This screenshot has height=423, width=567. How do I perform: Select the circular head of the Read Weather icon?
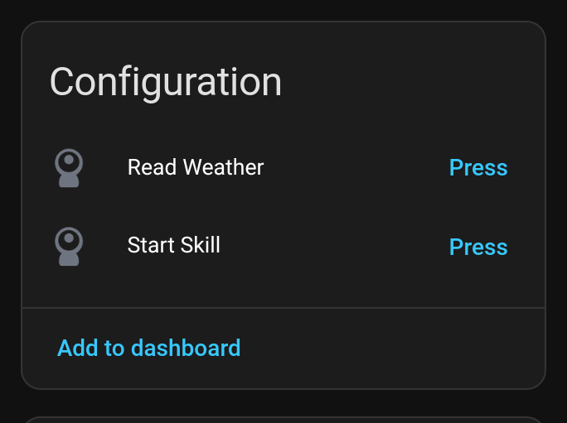pos(69,162)
